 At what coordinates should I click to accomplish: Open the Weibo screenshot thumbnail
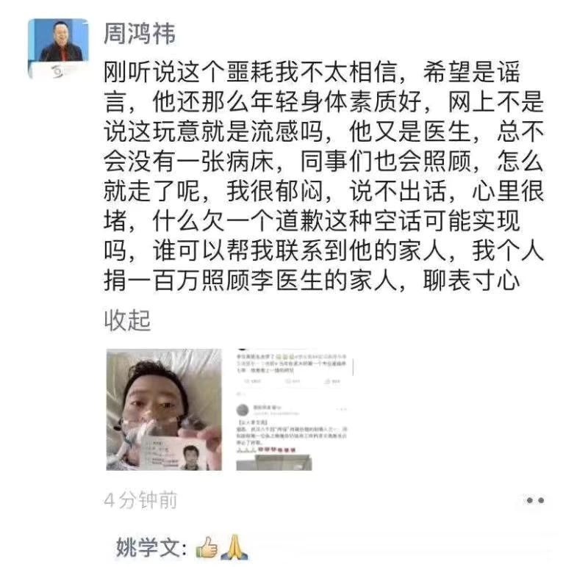295,410
